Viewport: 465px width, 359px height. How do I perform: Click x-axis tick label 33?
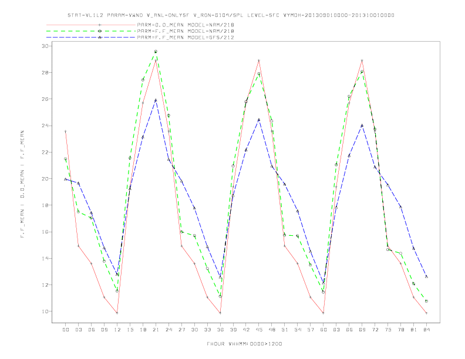(207, 330)
